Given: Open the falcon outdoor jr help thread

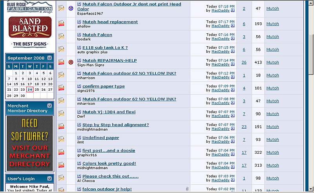Looking at the screenshot, I should coord(107,189).
